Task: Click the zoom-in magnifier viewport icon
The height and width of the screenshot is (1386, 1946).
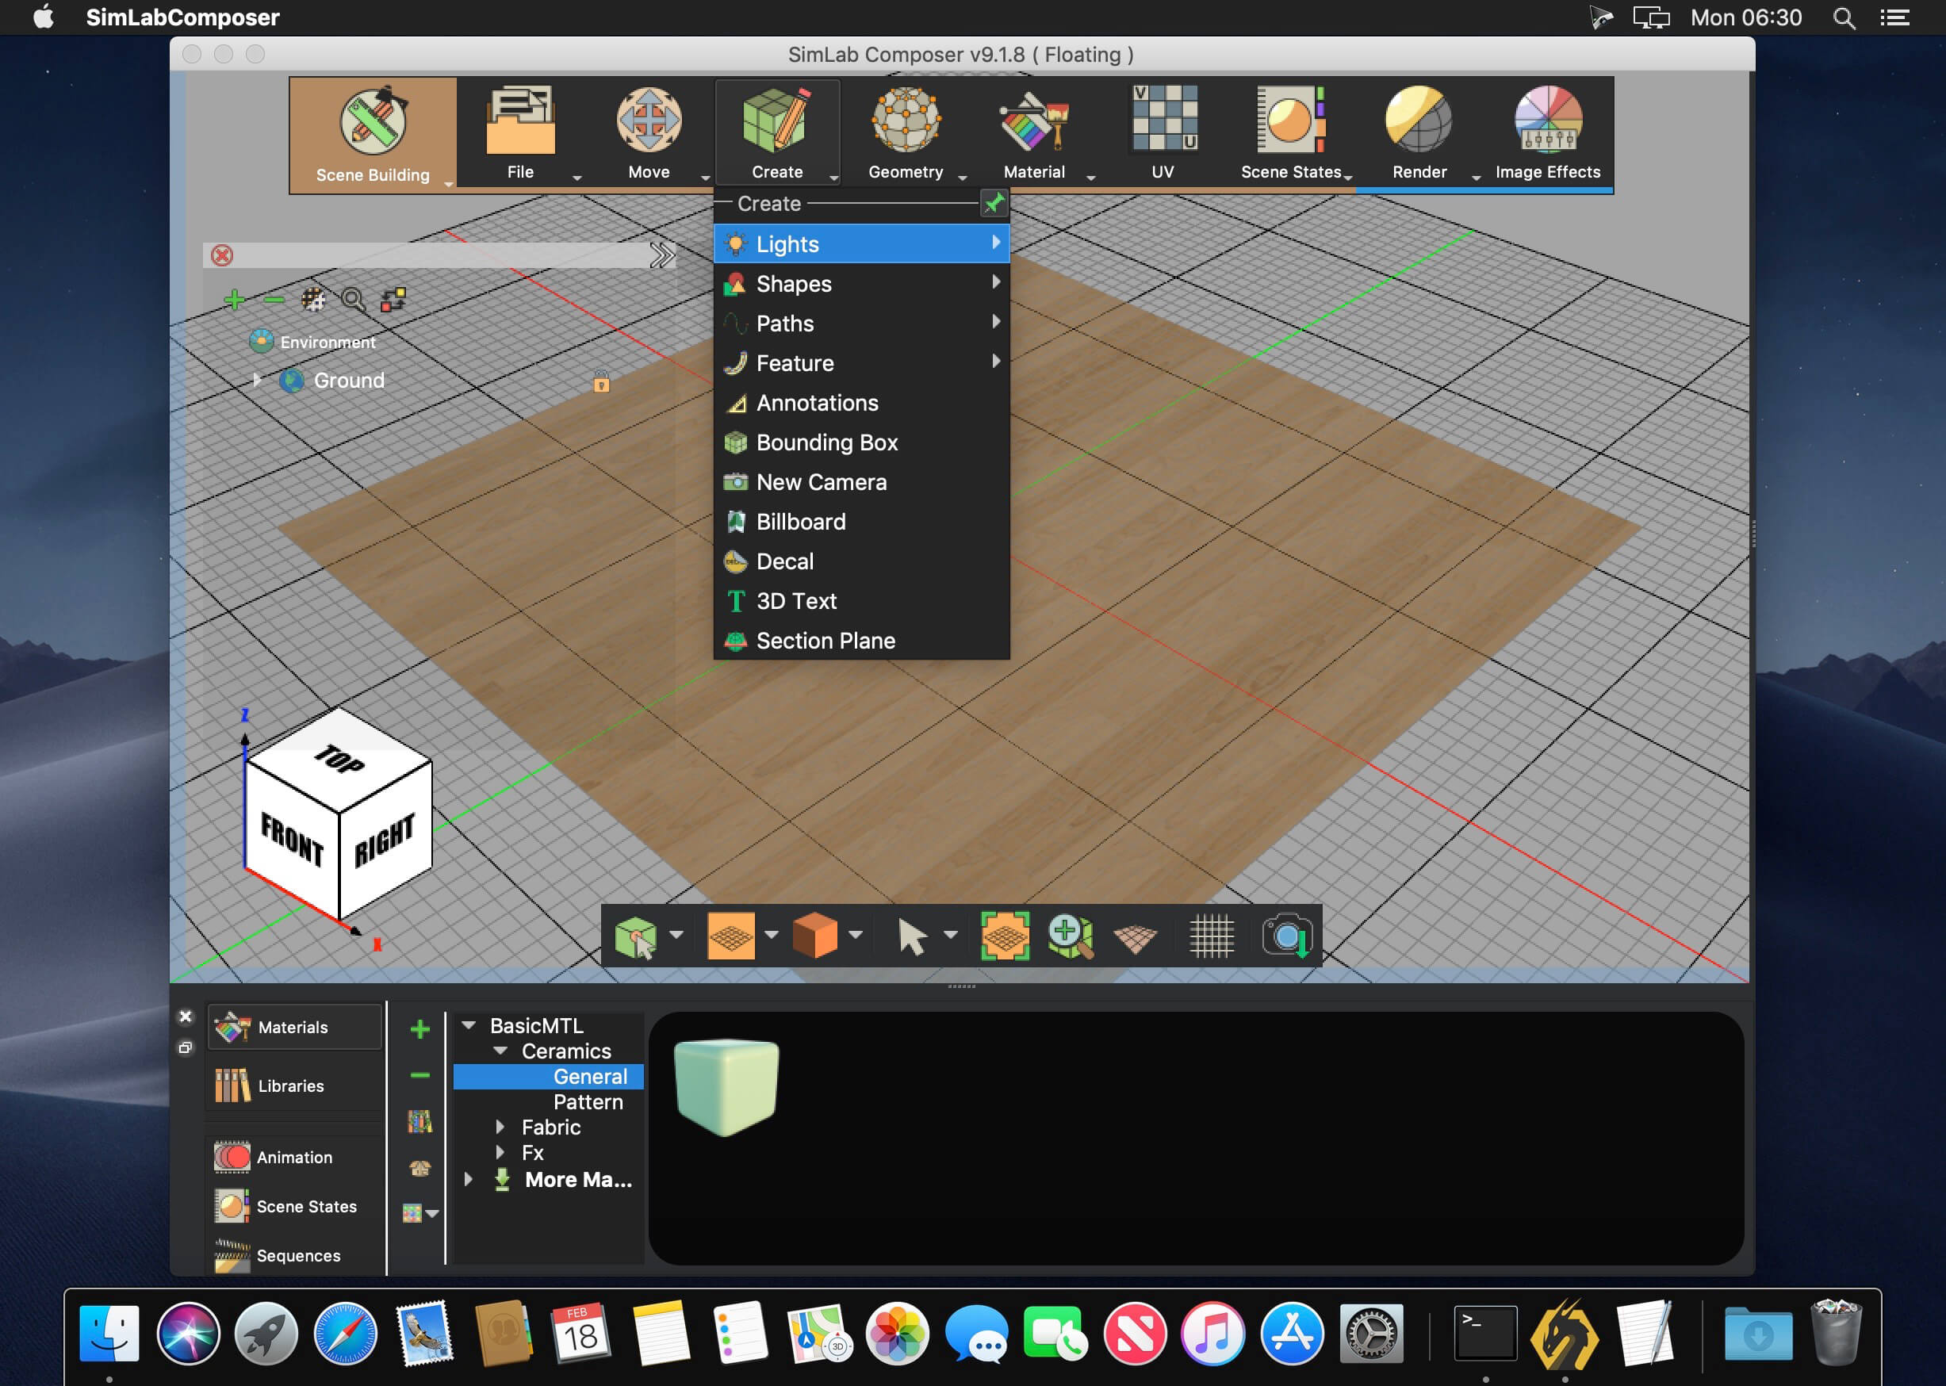Action: [x=1071, y=936]
